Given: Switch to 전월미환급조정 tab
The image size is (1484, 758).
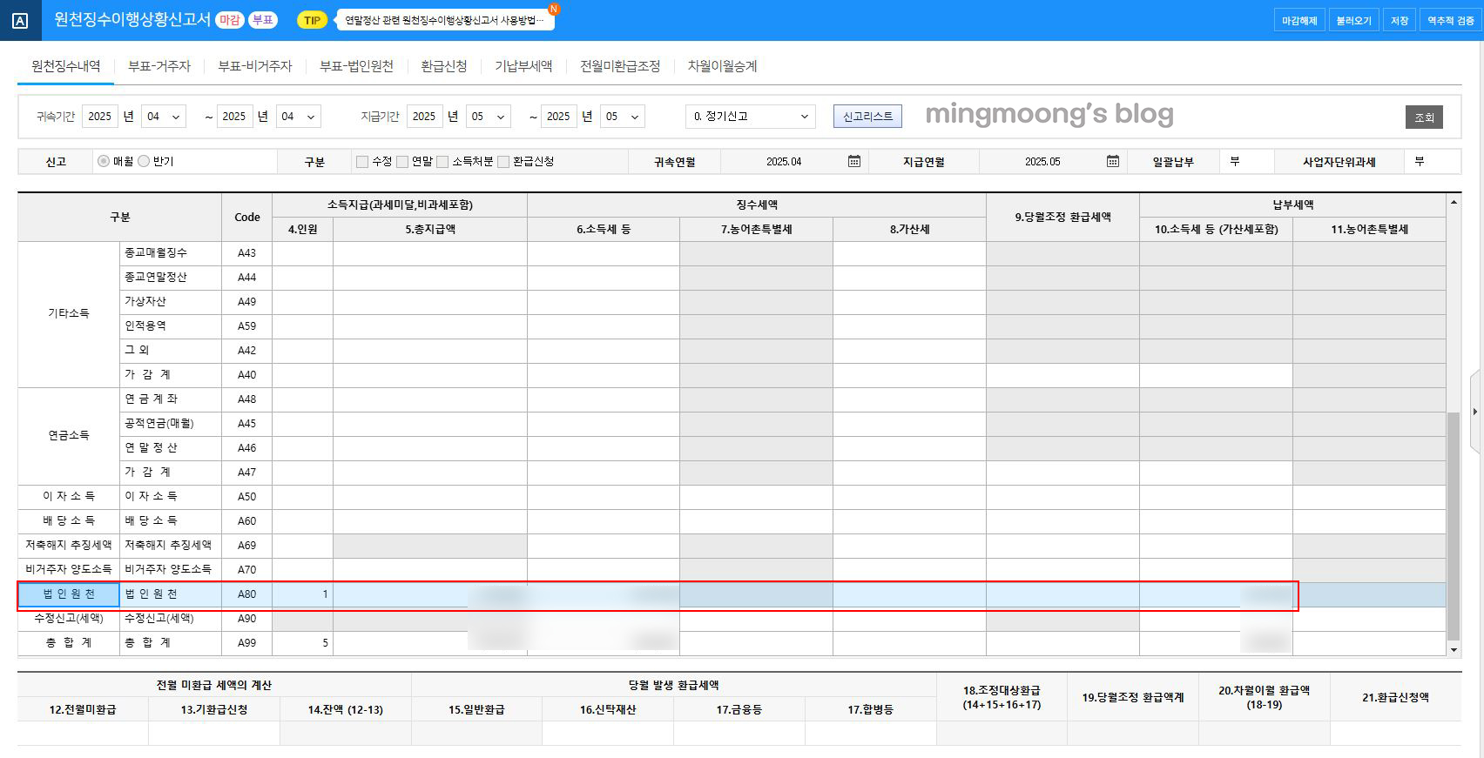Looking at the screenshot, I should 620,66.
